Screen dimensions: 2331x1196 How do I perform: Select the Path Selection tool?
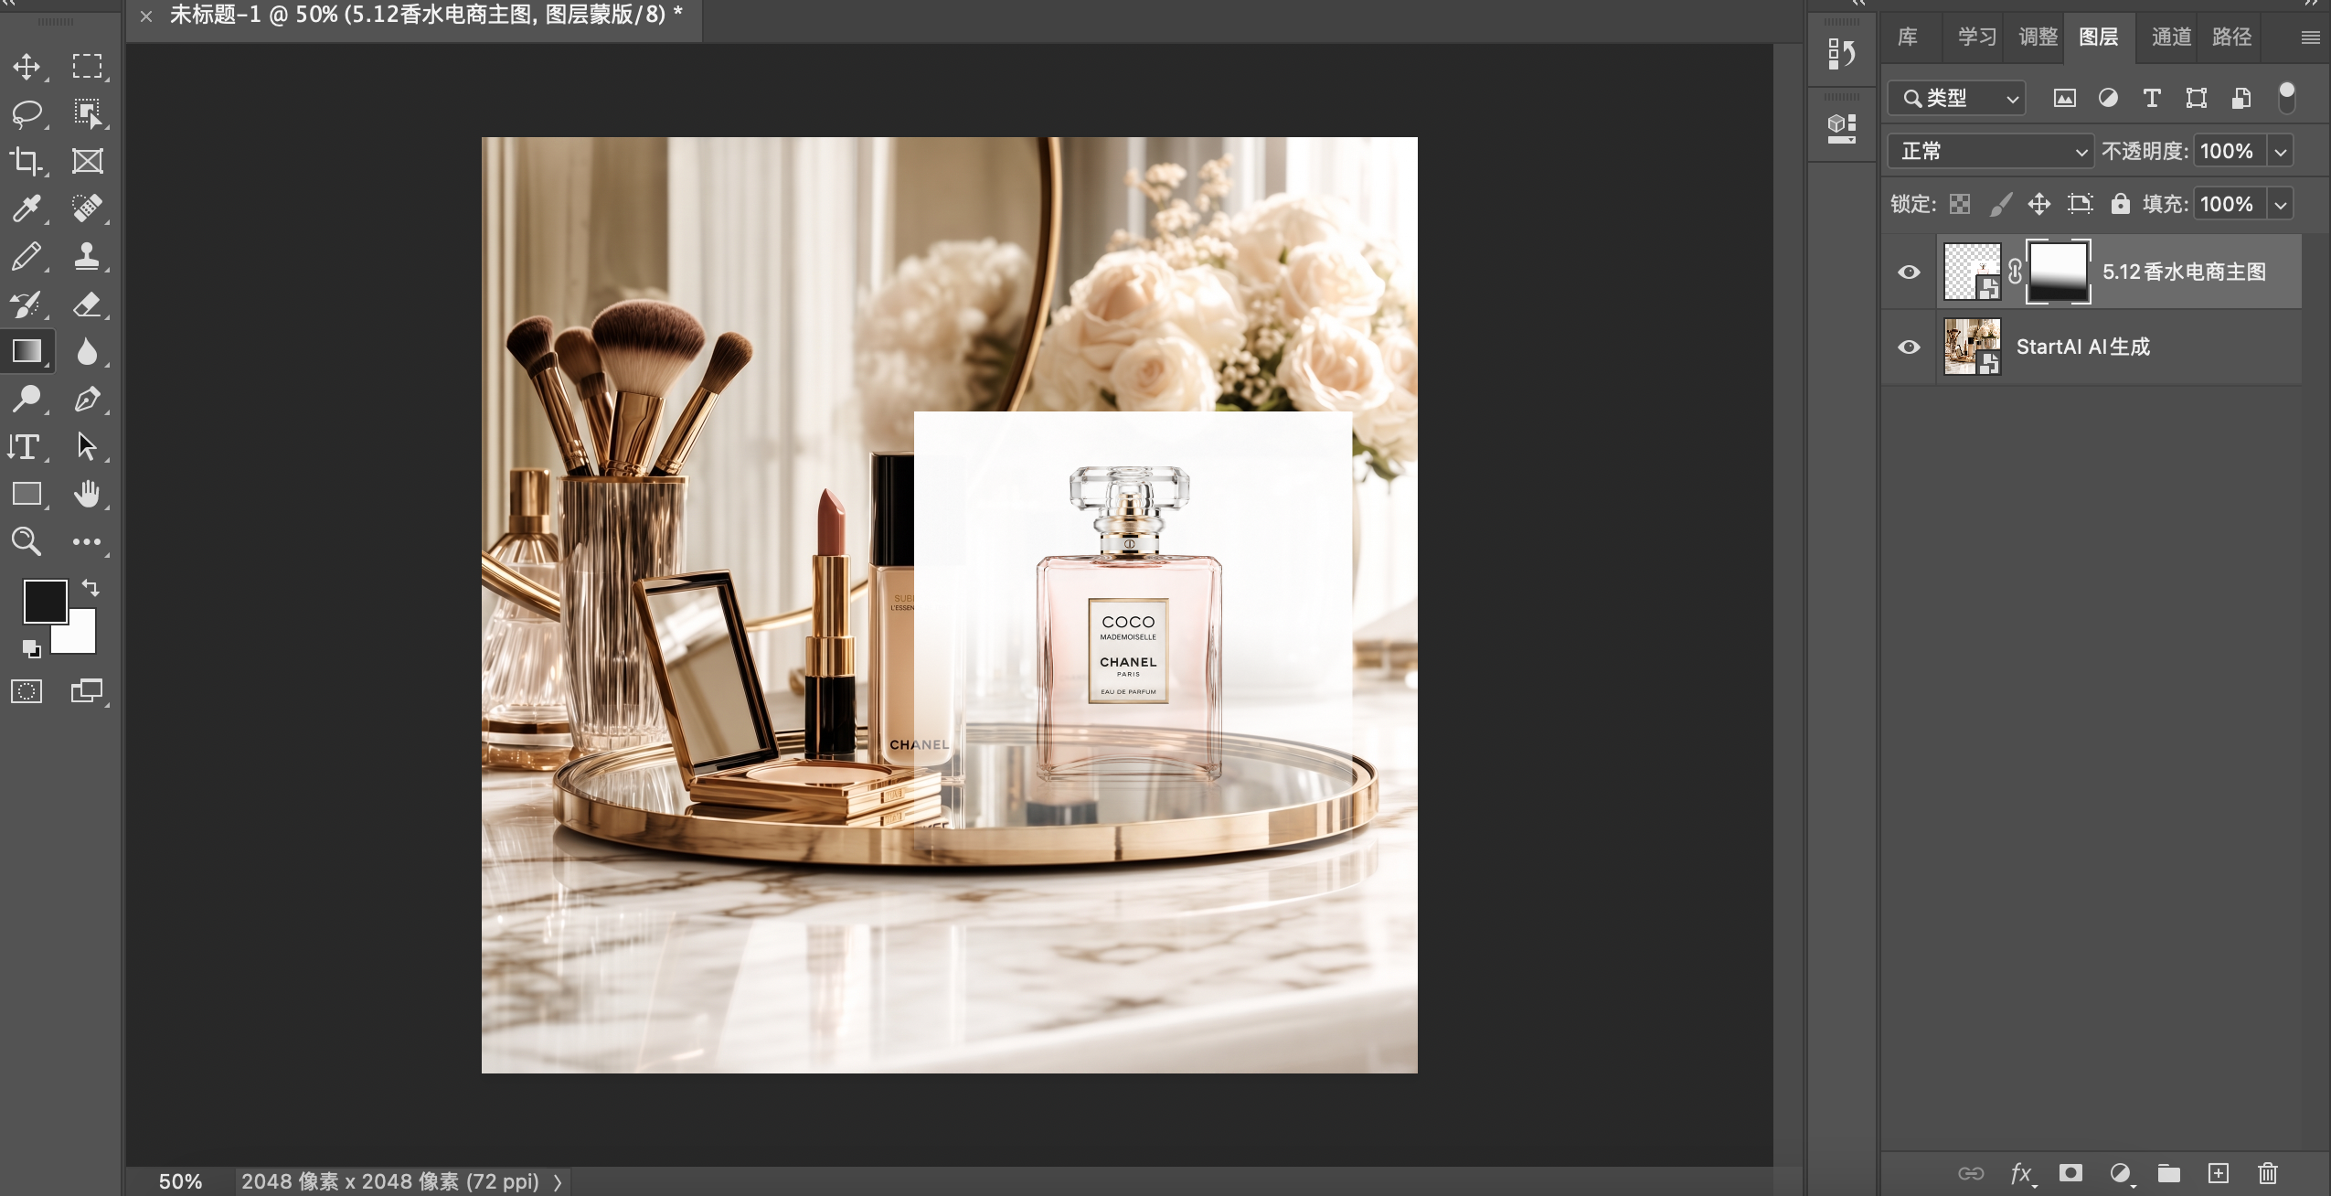coord(88,446)
